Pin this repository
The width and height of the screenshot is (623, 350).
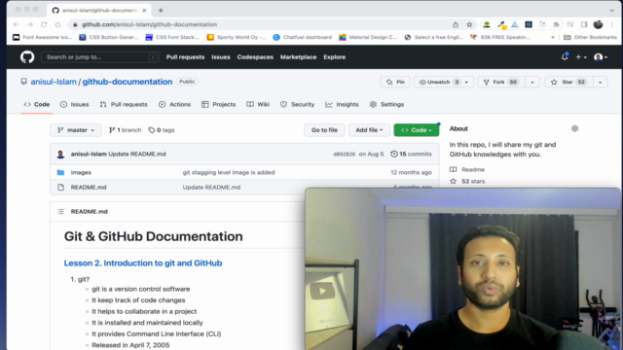point(395,82)
